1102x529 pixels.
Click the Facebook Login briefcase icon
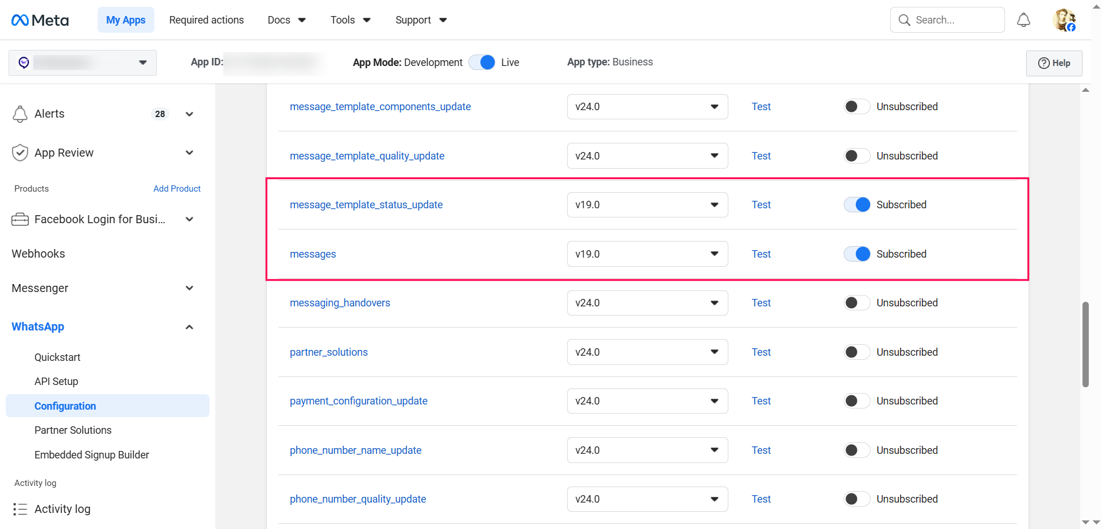(x=20, y=219)
